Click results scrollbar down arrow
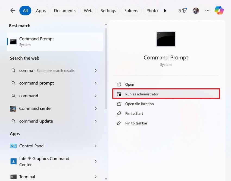 point(106,179)
